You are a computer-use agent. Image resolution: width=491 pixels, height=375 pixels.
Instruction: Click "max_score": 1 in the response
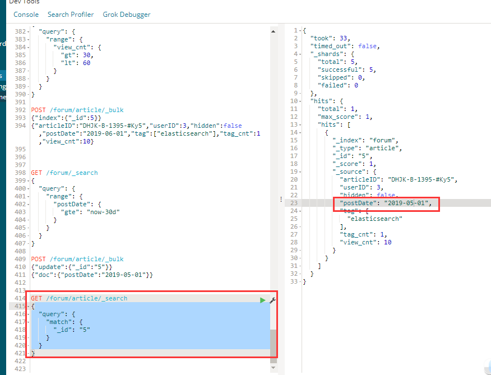tap(345, 117)
